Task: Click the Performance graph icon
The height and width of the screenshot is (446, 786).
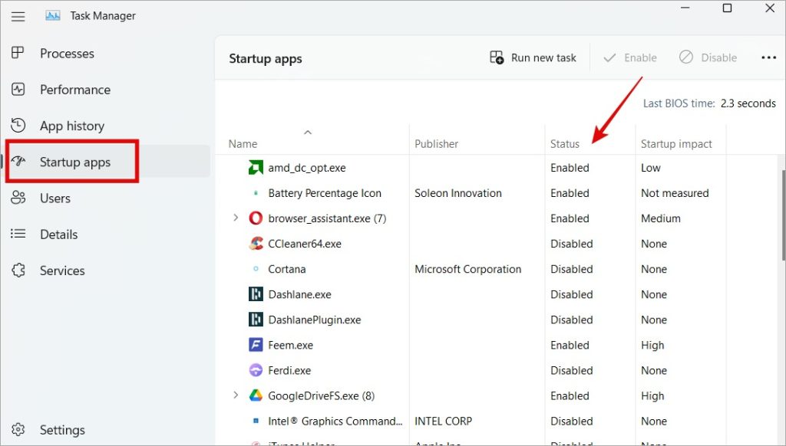Action: (x=18, y=90)
